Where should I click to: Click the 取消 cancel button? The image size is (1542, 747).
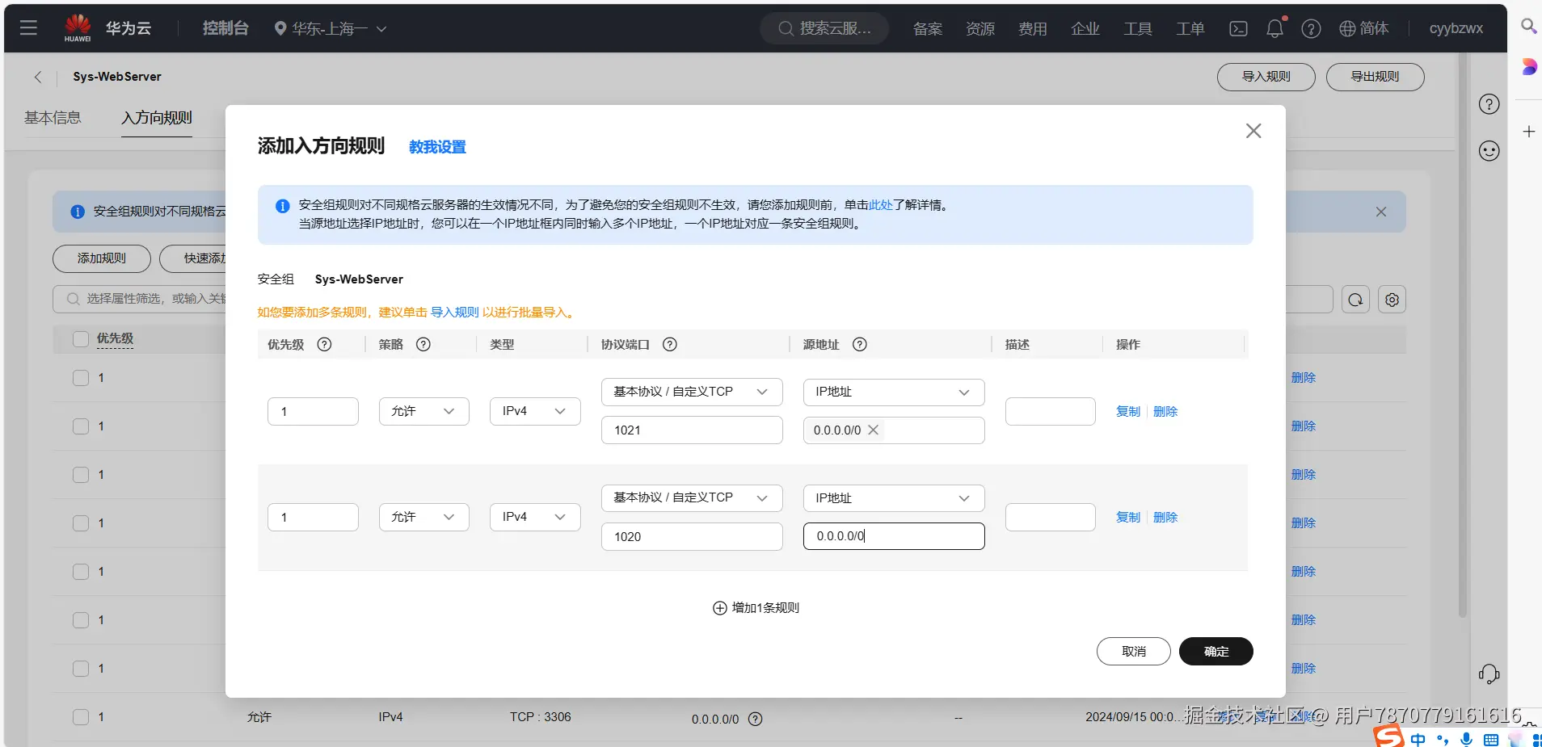click(1134, 652)
